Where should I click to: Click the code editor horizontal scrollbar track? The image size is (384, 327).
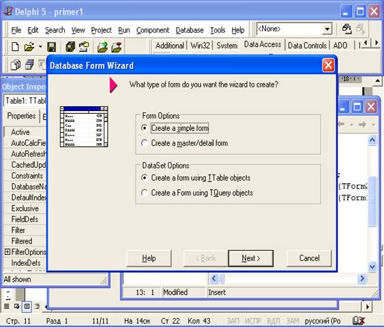tap(290, 278)
